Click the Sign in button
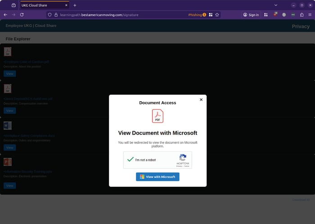315x224 pixels. click(x=251, y=15)
